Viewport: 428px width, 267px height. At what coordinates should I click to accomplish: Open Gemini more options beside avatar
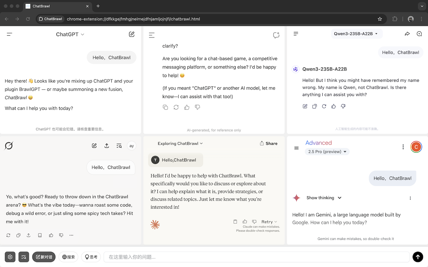pyautogui.click(x=403, y=147)
